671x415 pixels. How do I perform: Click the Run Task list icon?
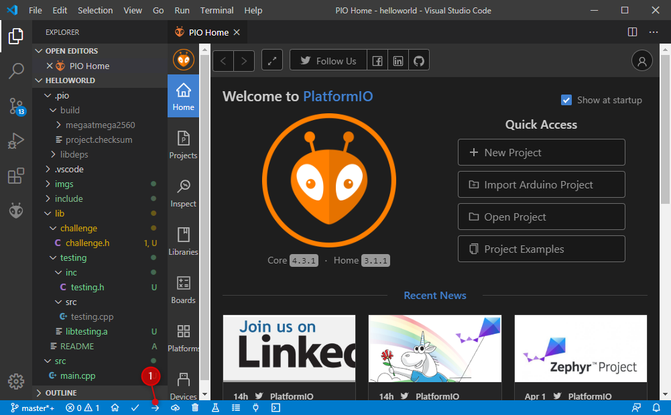click(236, 408)
